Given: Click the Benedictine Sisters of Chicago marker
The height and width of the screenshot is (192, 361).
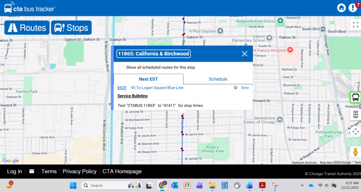Looking at the screenshot, I should (x=280, y=119).
